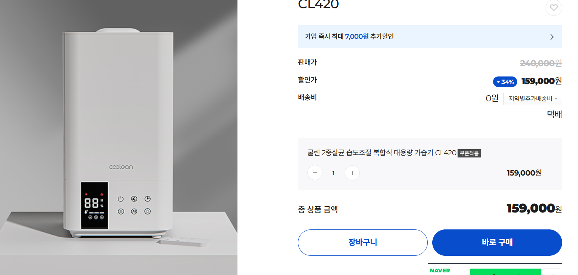Click the 34% discount badge
Screen dimensions: 578x275
[505, 81]
